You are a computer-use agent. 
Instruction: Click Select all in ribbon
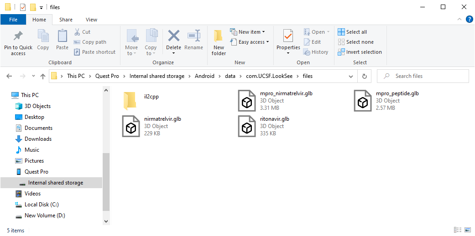[352, 32]
